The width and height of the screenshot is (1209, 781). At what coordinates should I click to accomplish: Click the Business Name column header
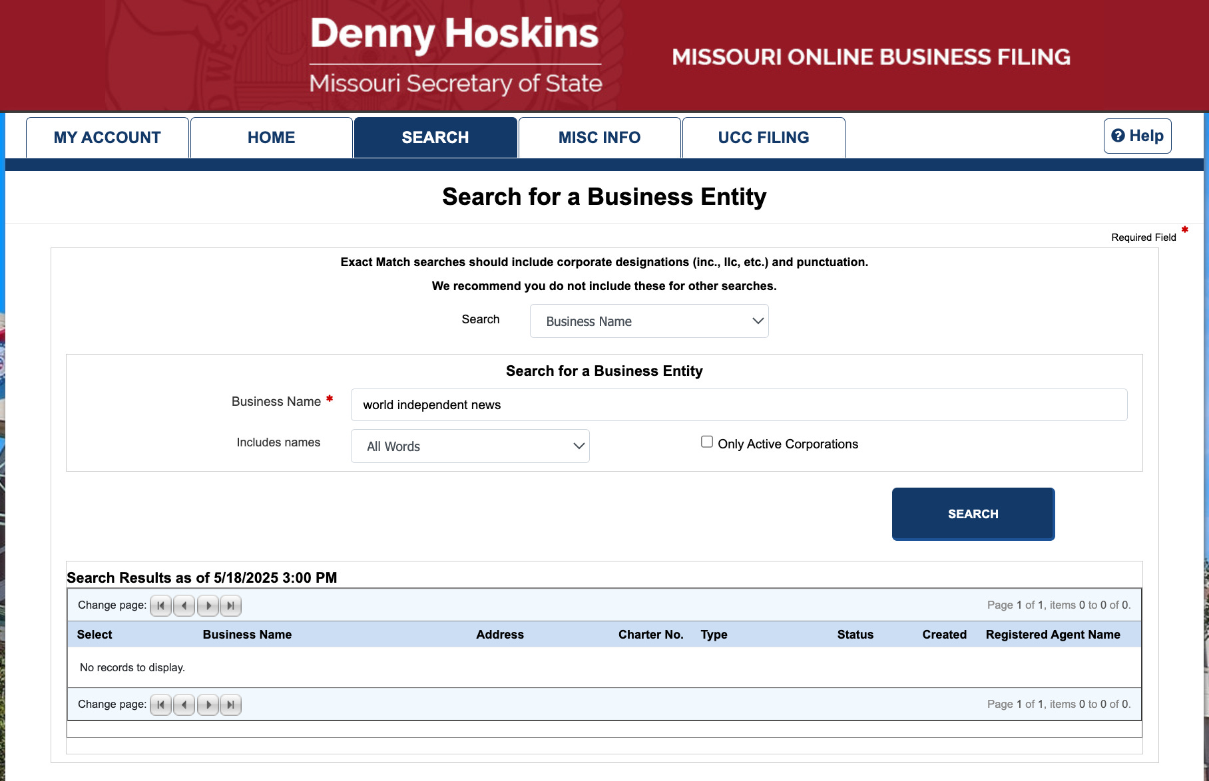pyautogui.click(x=247, y=635)
